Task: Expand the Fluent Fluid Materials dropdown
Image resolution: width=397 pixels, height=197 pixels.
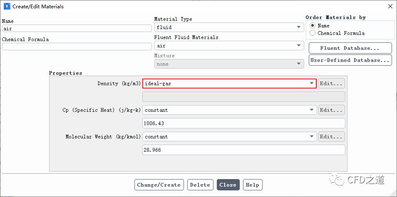Action: [229, 46]
